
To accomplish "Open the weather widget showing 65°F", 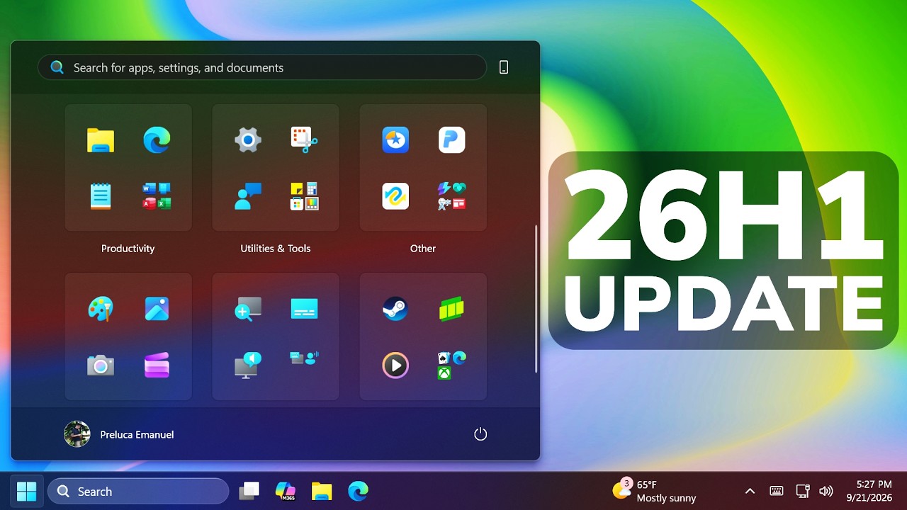I will [655, 491].
